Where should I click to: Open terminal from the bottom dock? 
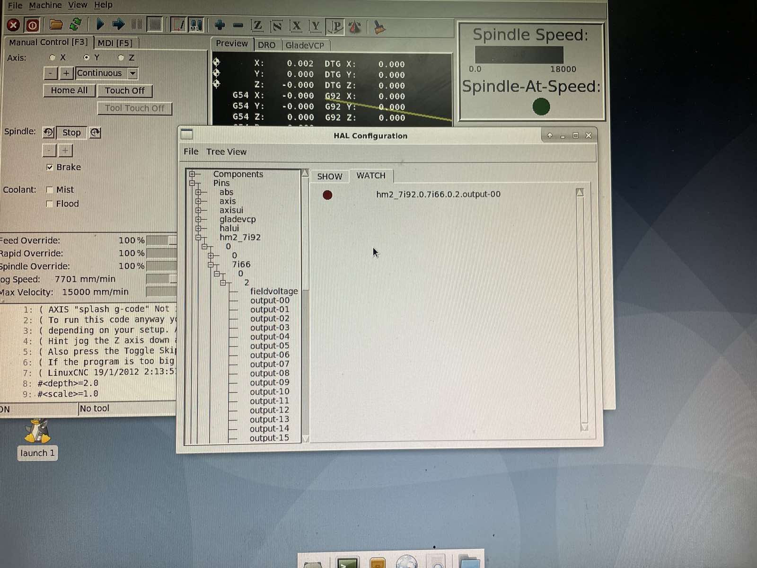point(348,562)
